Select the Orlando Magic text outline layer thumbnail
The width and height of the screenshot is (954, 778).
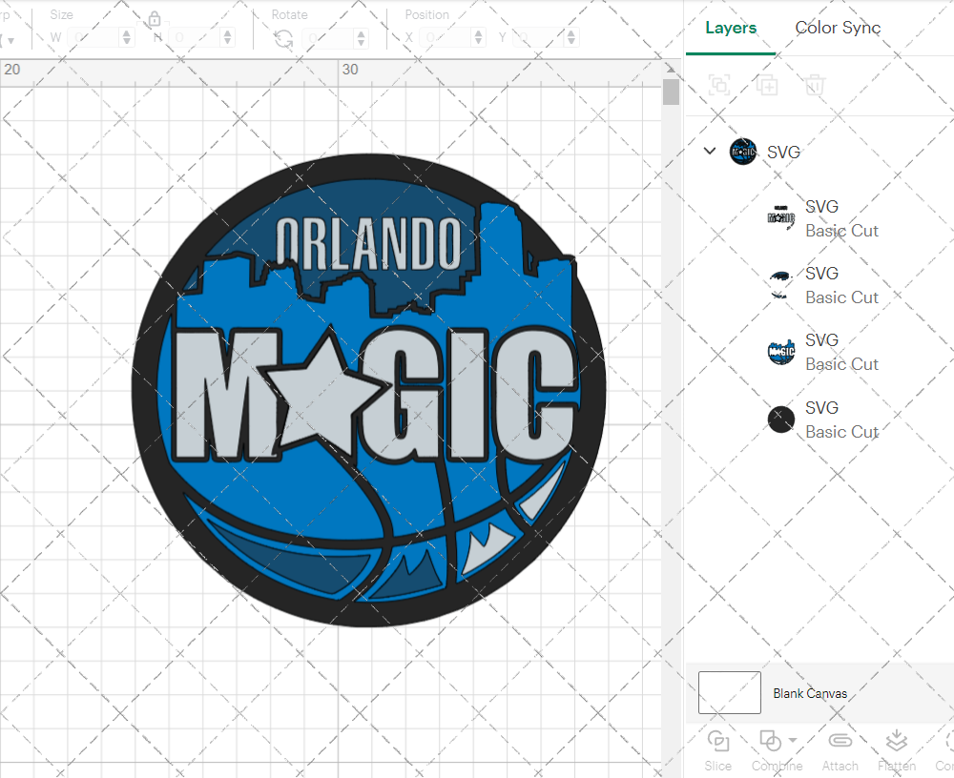tap(781, 217)
